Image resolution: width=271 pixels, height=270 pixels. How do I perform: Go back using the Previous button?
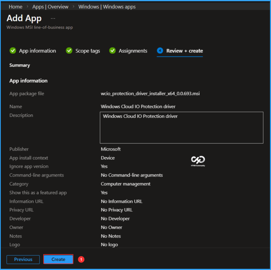pos(23,259)
